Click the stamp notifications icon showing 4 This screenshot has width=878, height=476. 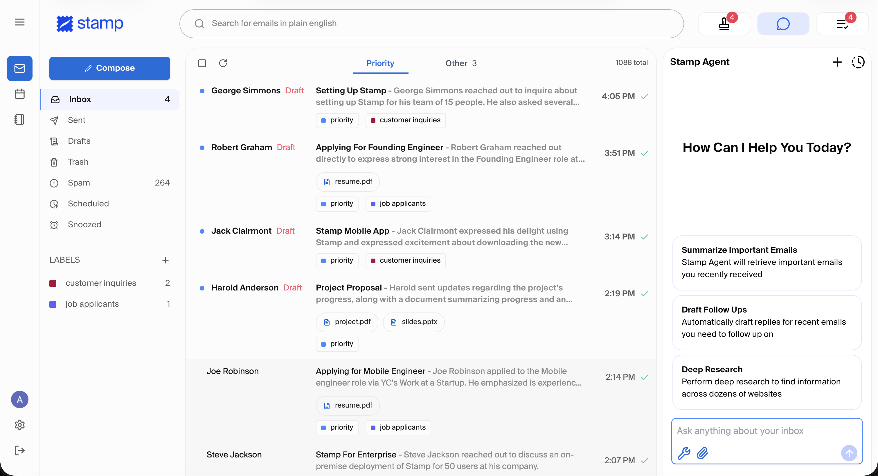[x=723, y=23]
